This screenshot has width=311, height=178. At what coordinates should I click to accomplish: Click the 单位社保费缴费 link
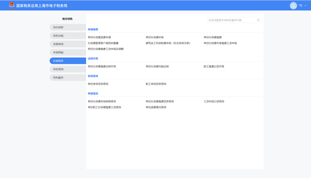213,38
